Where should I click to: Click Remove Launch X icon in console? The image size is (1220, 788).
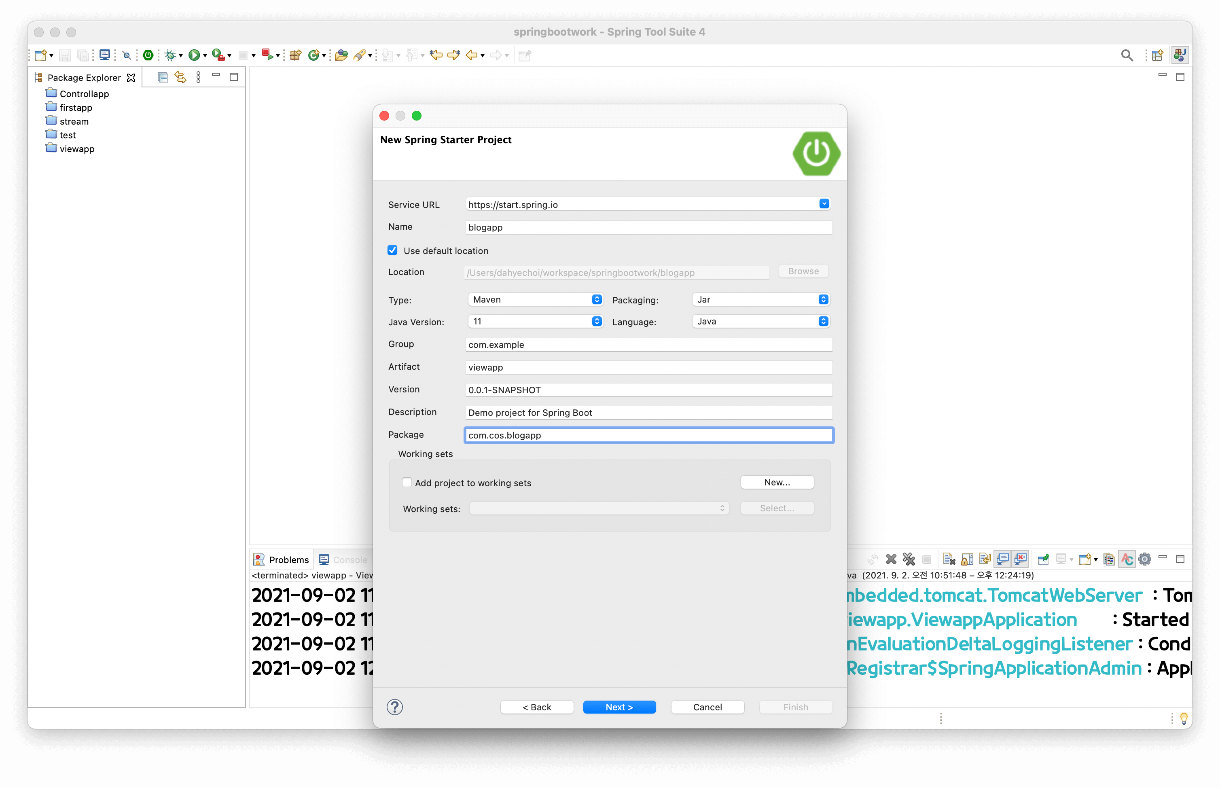click(x=891, y=559)
